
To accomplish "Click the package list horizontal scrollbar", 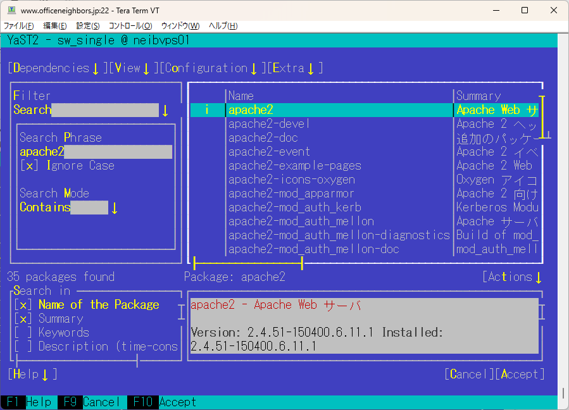I will (x=247, y=262).
